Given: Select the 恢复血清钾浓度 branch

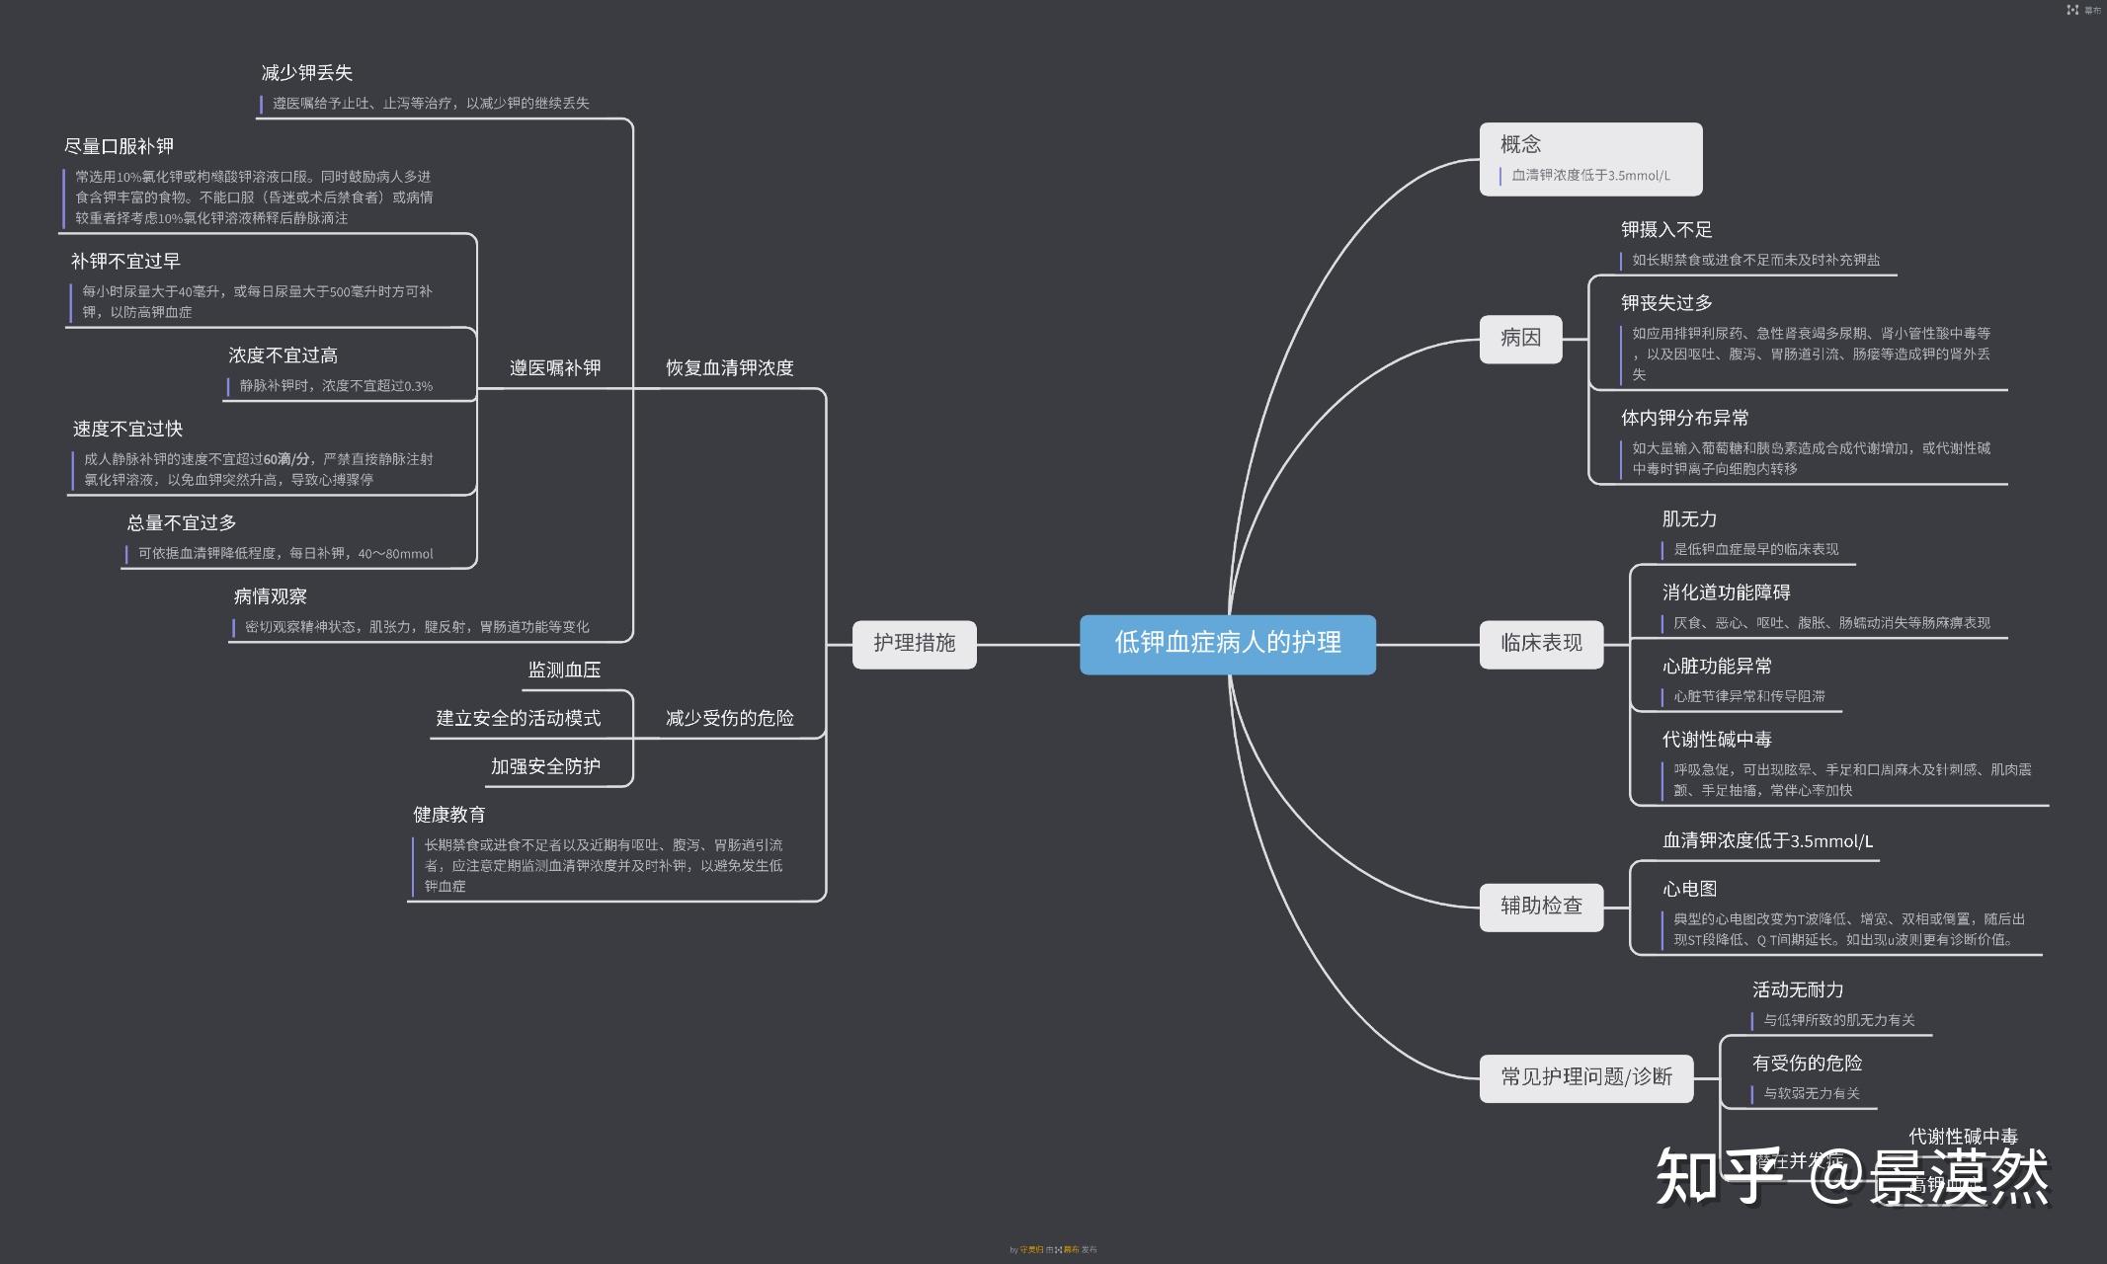Looking at the screenshot, I should (x=730, y=368).
